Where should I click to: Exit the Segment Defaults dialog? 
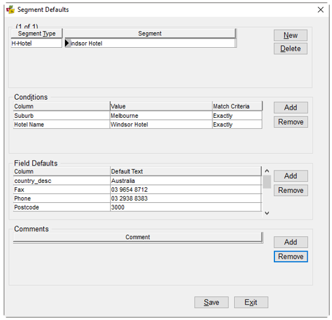pos(251,303)
